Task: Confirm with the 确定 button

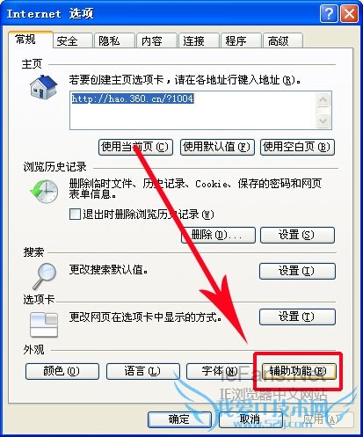Action: coord(179,419)
